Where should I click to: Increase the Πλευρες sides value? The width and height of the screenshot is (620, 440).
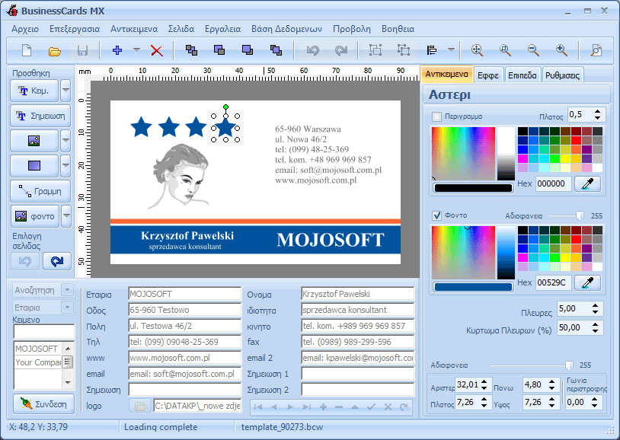click(595, 305)
